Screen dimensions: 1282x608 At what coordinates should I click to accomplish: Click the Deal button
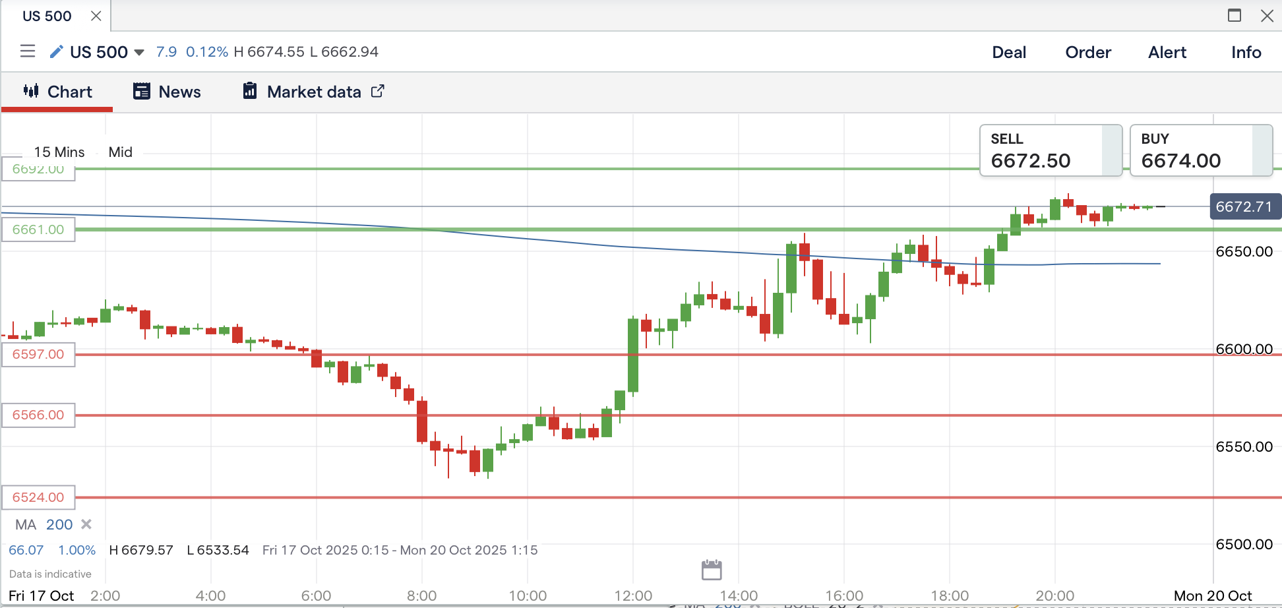click(x=1009, y=52)
